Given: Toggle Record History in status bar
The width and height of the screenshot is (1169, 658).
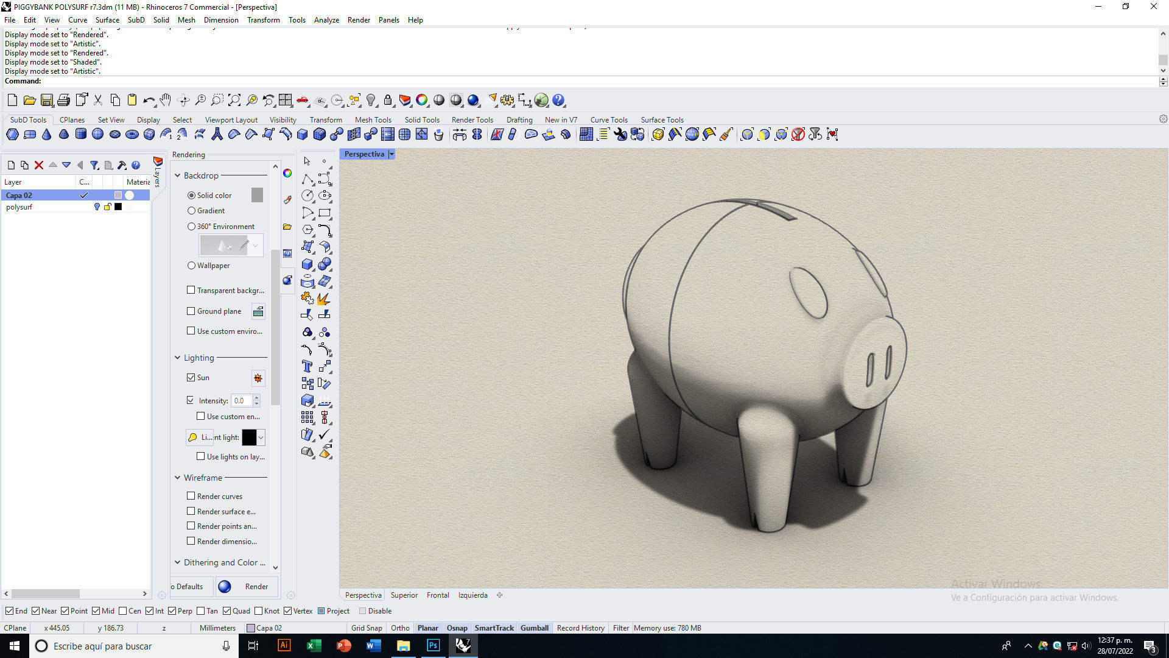Looking at the screenshot, I should (x=580, y=628).
